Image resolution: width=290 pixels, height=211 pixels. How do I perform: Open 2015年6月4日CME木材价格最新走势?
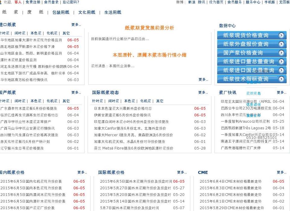coord(230,181)
